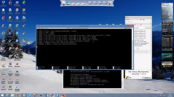Select the Hyper-V Manager desktop icon
174x97 pixels.
point(24,19)
